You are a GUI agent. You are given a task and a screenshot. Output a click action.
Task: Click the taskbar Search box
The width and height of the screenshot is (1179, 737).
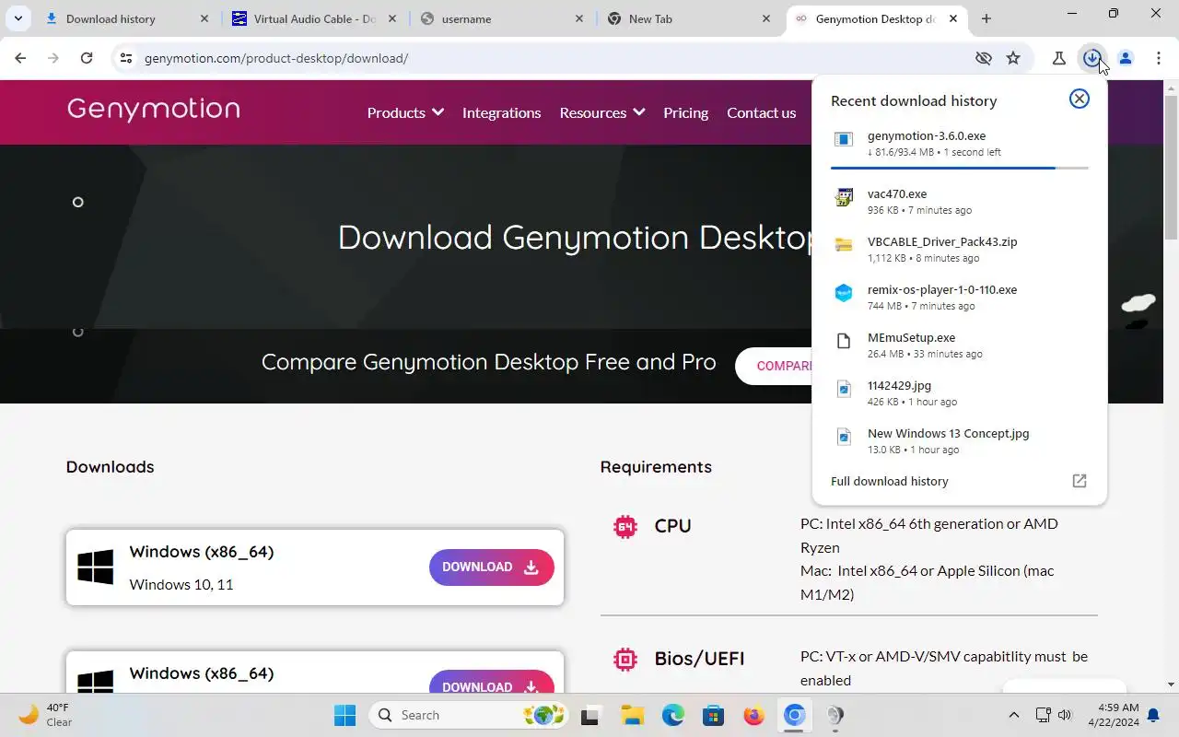[468, 715]
